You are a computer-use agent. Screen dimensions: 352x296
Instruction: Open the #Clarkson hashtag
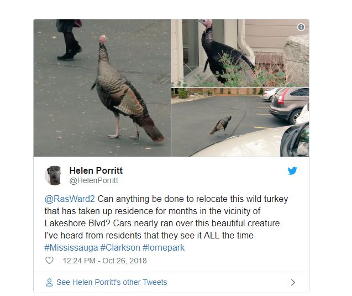120,248
